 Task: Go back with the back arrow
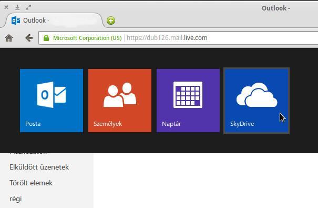(x=29, y=38)
